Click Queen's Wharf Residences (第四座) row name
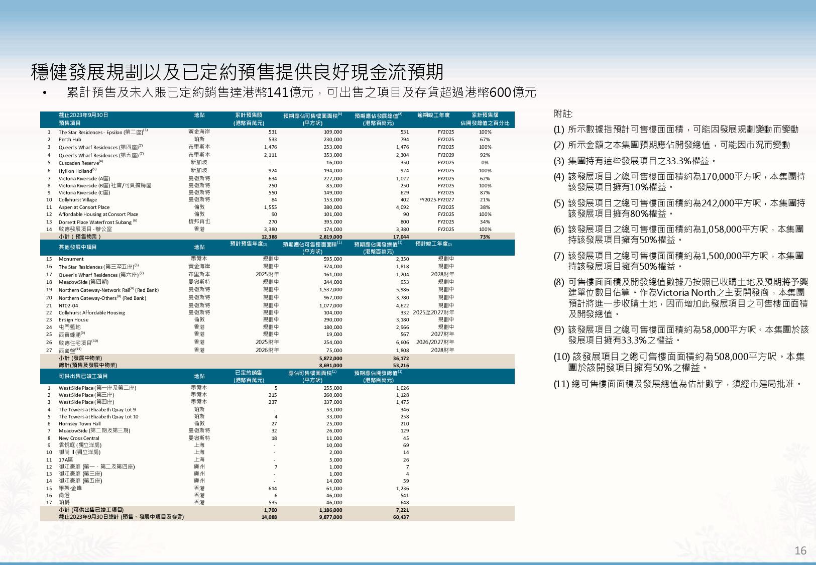Viewport: 816px width, 565px height. [101, 147]
